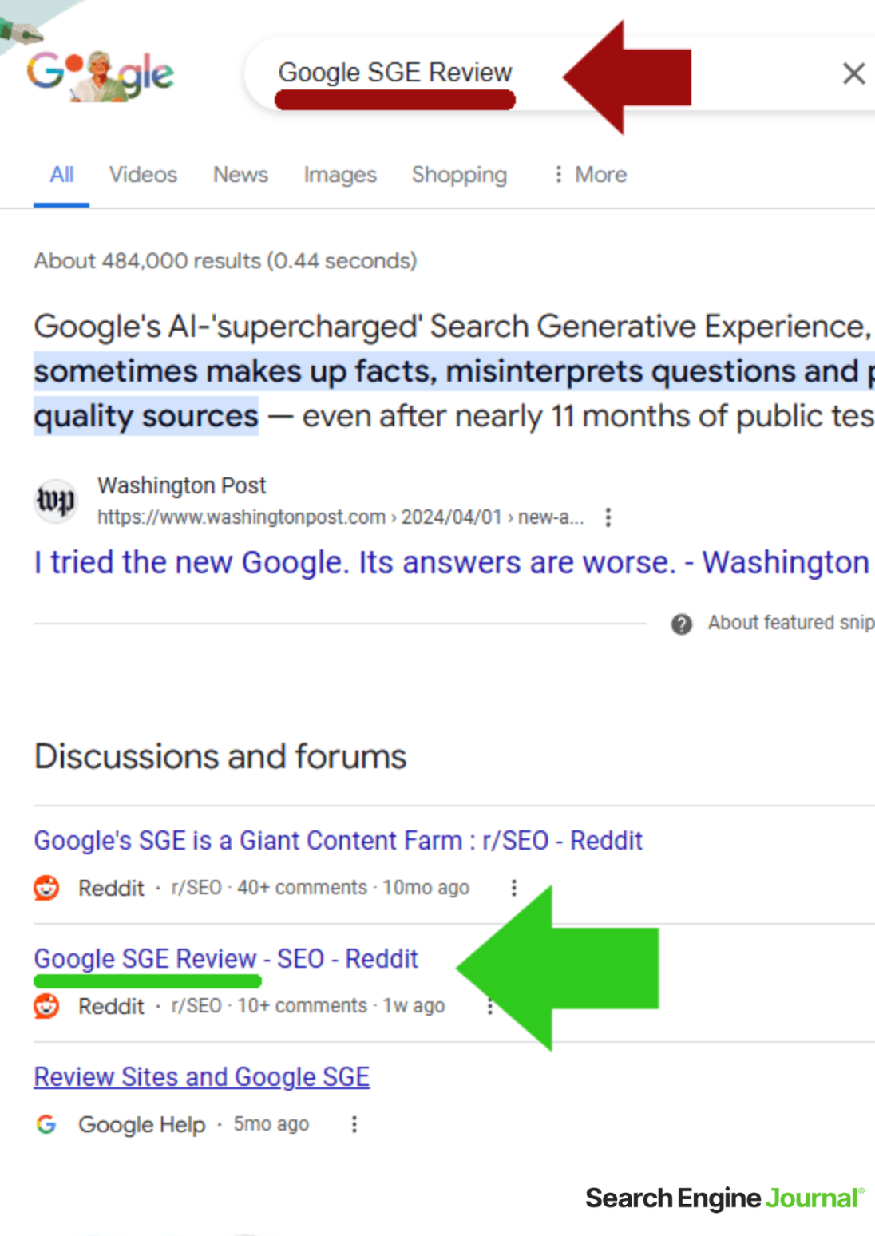The height and width of the screenshot is (1236, 875).
Task: Switch to the Videos tab
Action: click(143, 175)
